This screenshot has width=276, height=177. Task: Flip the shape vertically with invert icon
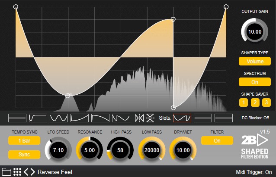150,118
